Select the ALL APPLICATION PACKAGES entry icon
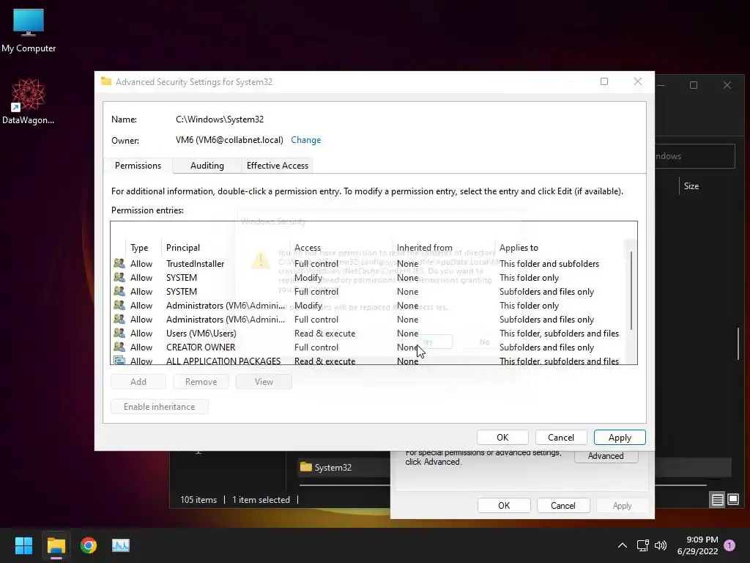This screenshot has height=563, width=750. (x=119, y=360)
